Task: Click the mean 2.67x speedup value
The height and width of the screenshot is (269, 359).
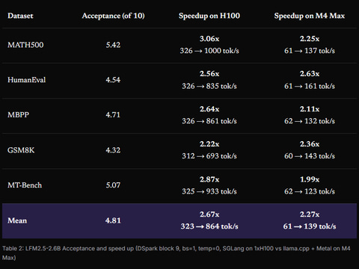Action: (209, 214)
